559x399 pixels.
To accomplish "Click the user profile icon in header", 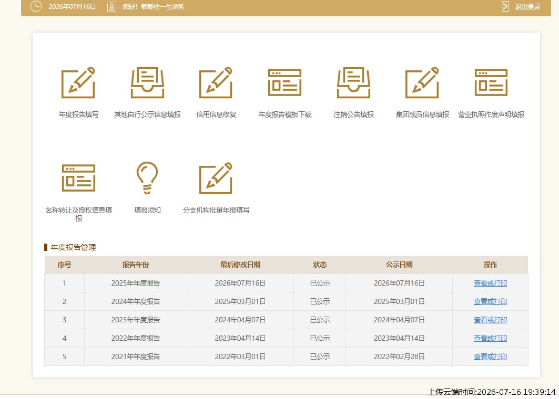I will tap(111, 6).
